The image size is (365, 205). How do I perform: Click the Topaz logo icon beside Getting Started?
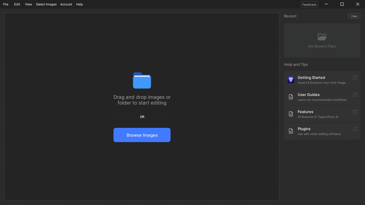[x=291, y=80]
